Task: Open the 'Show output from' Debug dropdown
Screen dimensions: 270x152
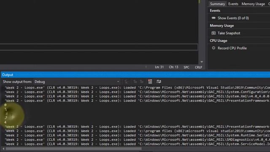Action: tap(77, 81)
